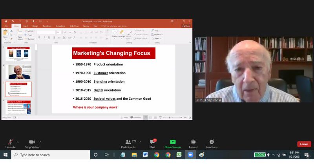Open the Replace option
314x164 pixels.
point(156,34)
